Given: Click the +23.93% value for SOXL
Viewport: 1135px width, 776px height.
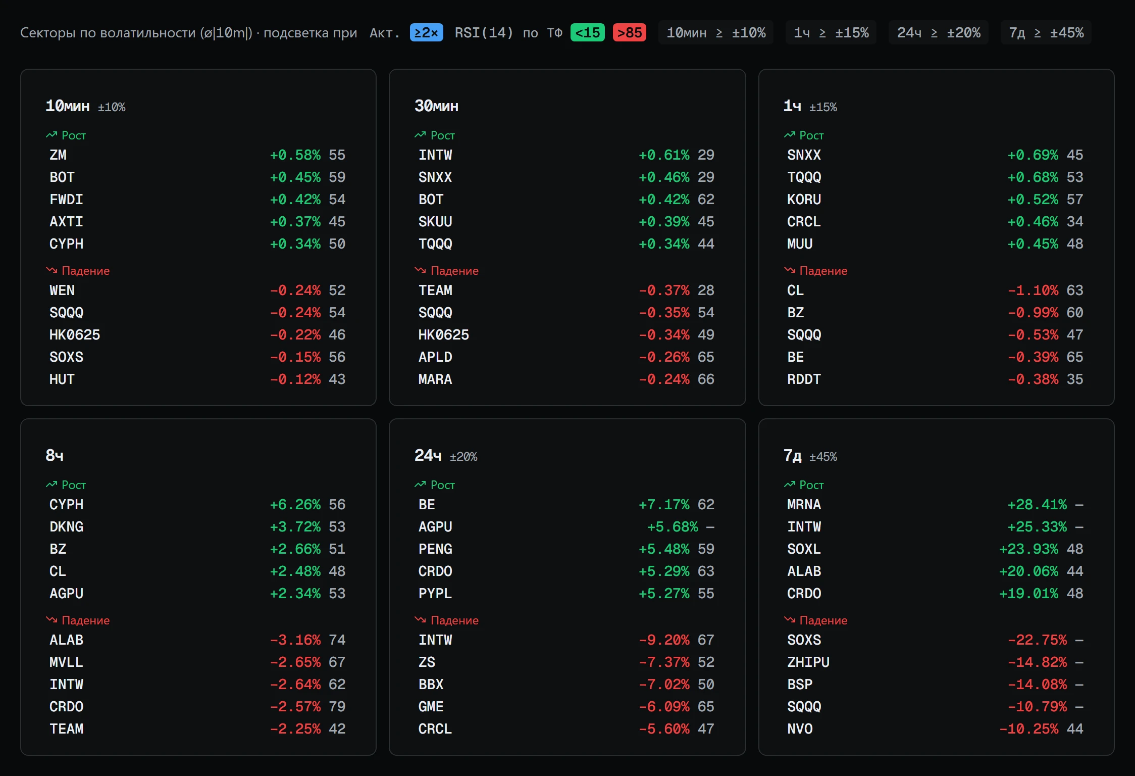Looking at the screenshot, I should tap(1029, 549).
